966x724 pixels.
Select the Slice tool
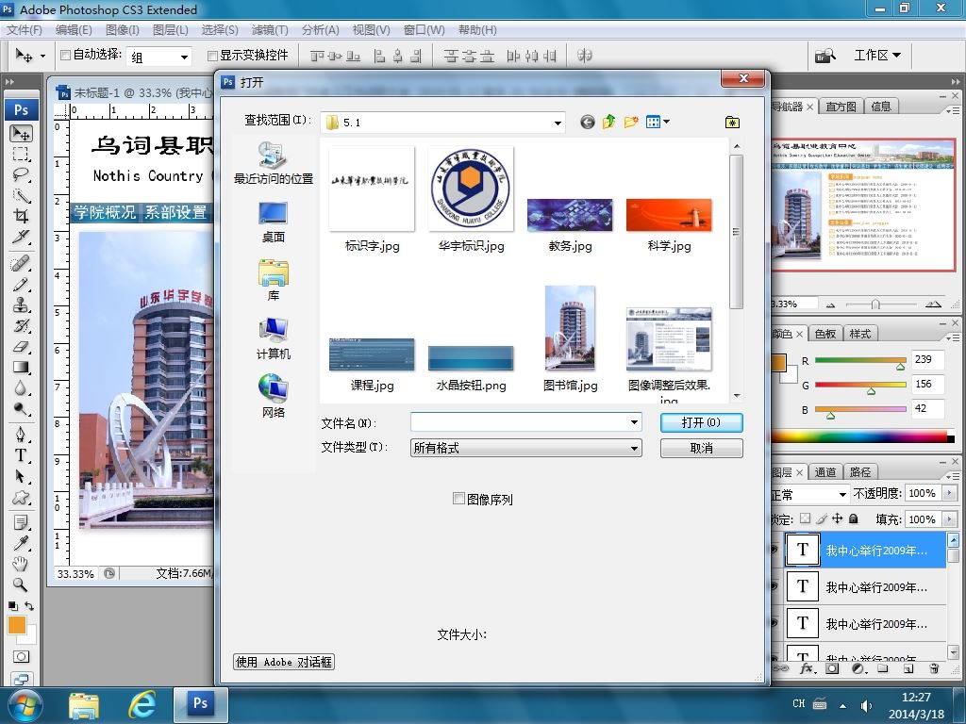coord(22,237)
